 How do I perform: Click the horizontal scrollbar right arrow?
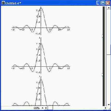tap(105, 108)
